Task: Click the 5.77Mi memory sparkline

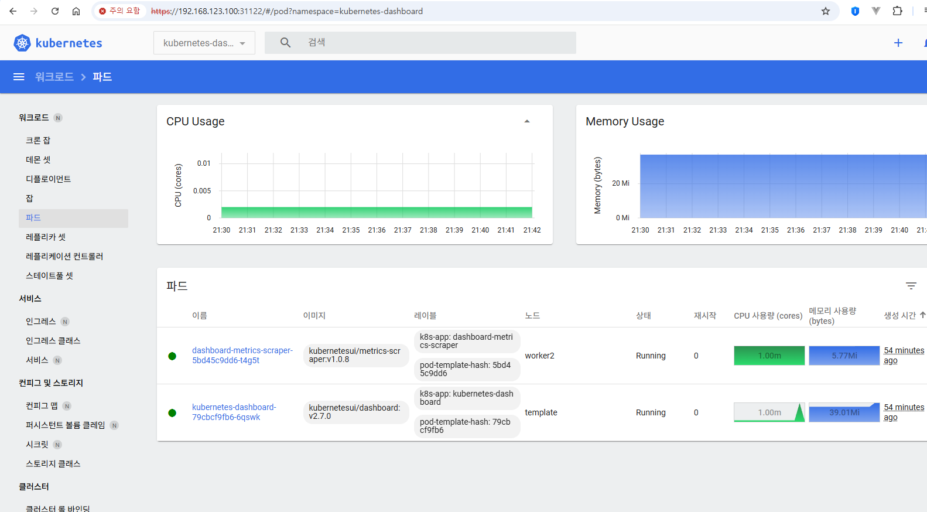Action: coord(844,356)
